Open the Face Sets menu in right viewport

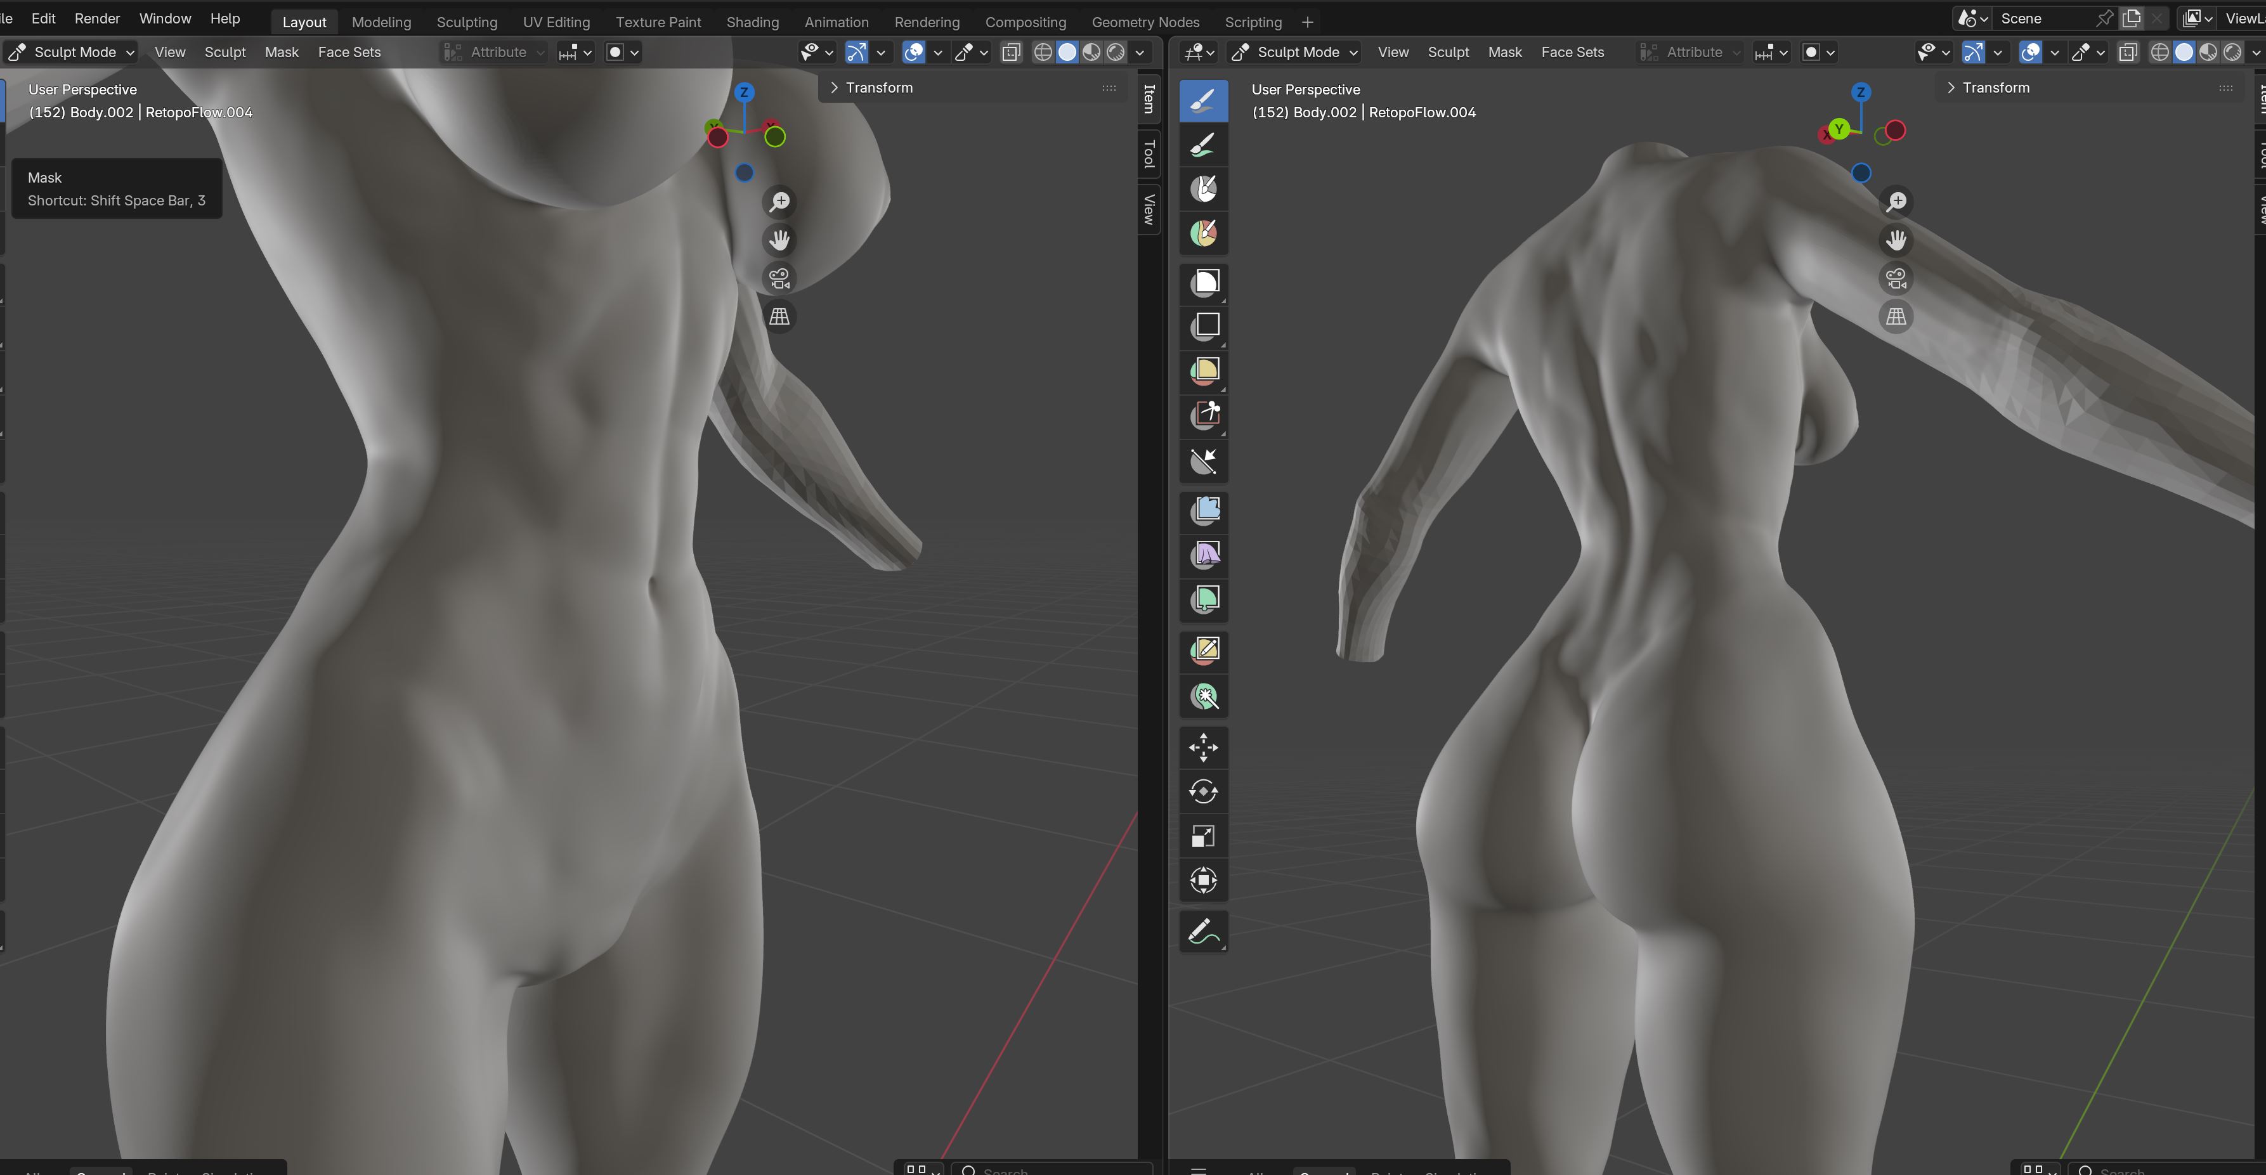[x=1572, y=52]
